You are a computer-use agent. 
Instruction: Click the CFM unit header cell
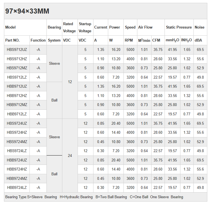156,40
